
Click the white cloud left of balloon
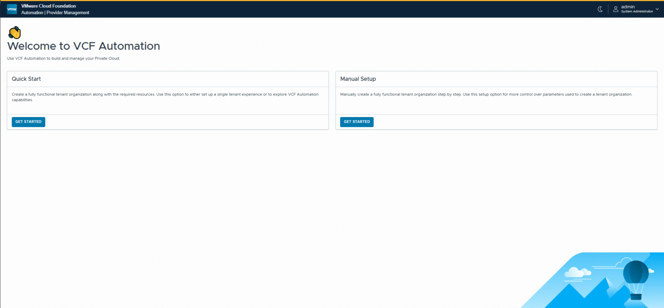(577, 272)
